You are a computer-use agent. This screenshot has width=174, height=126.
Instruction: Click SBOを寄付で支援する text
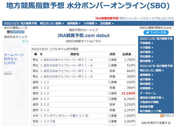(156, 123)
